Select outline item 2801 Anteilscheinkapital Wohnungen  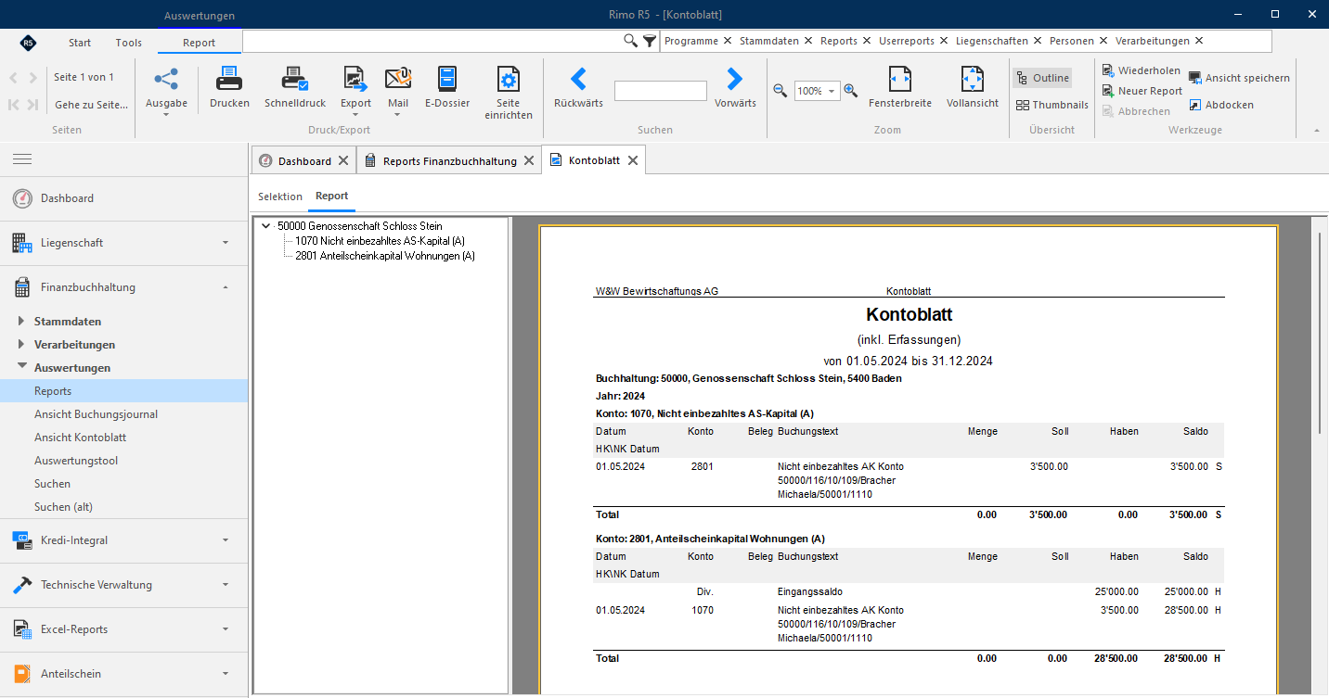[x=385, y=256]
